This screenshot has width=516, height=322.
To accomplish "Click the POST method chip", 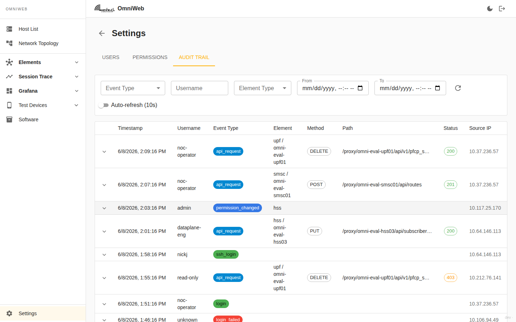I will (x=316, y=185).
